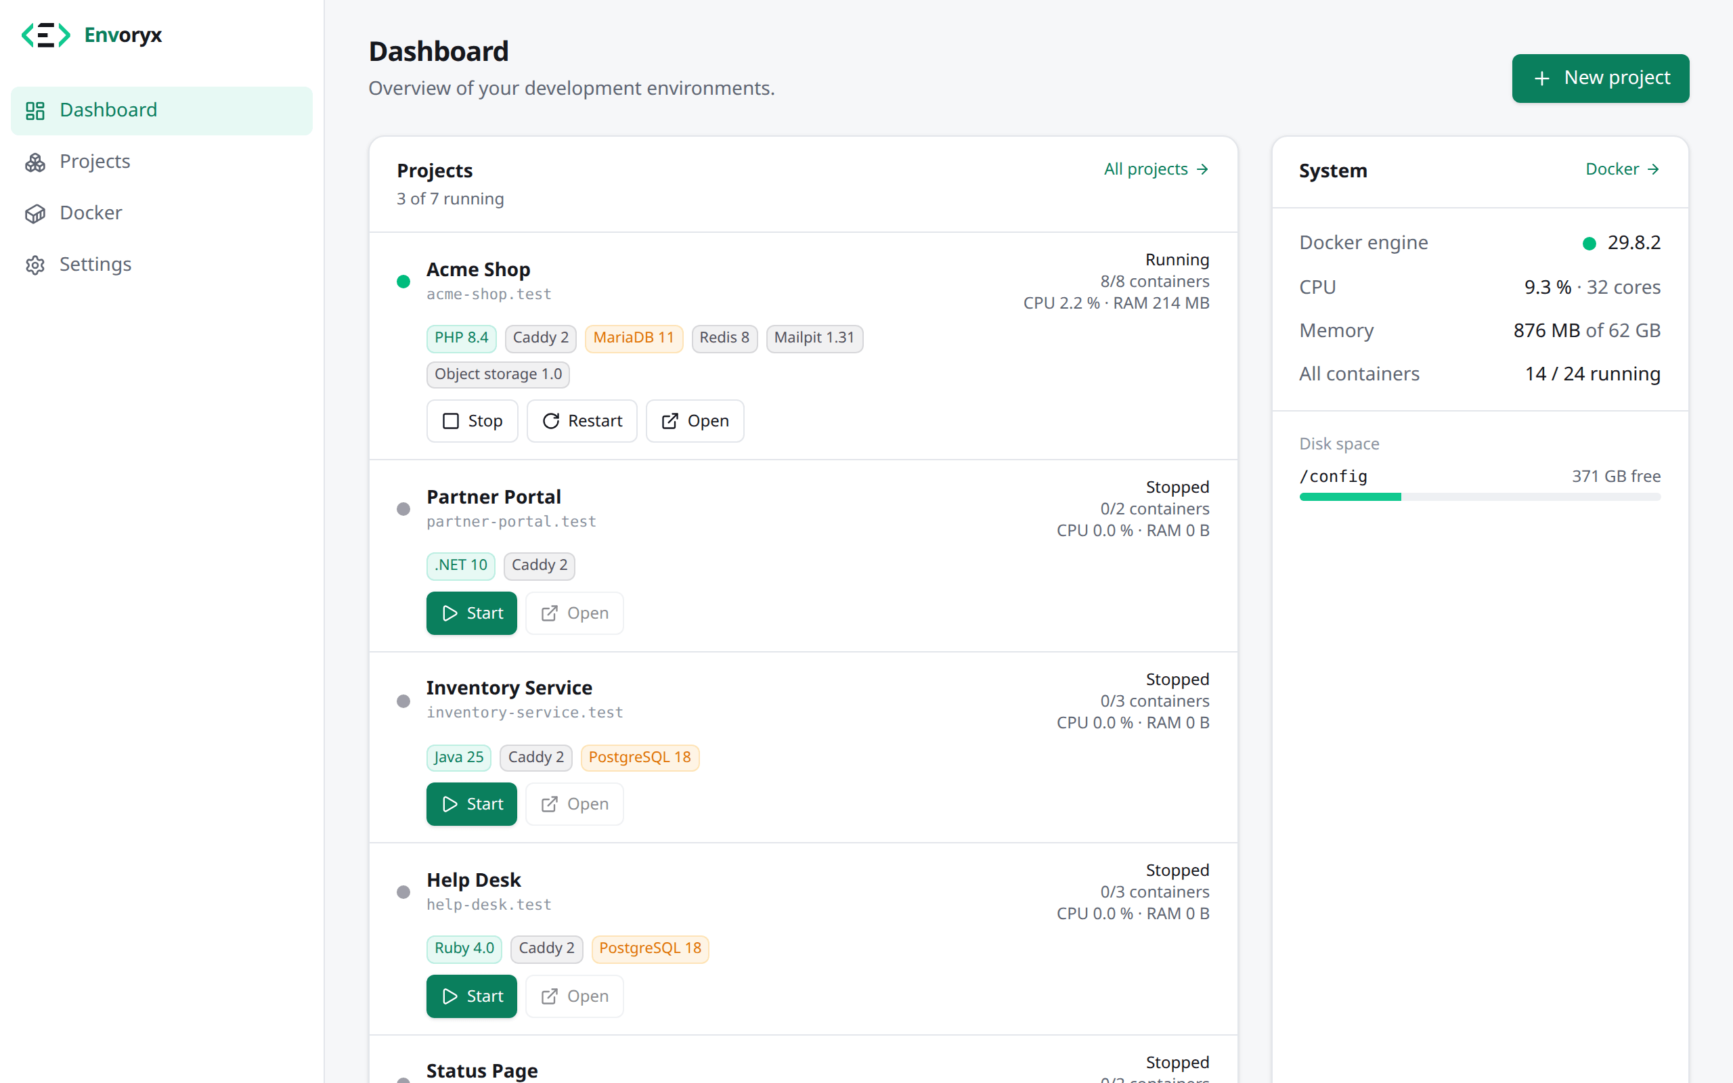This screenshot has height=1083, width=1733.
Task: Open the Dashboard sidebar item
Action: [162, 110]
